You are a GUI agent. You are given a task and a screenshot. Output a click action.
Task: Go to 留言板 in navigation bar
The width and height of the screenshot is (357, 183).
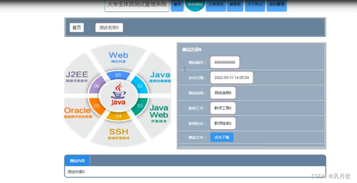click(235, 5)
